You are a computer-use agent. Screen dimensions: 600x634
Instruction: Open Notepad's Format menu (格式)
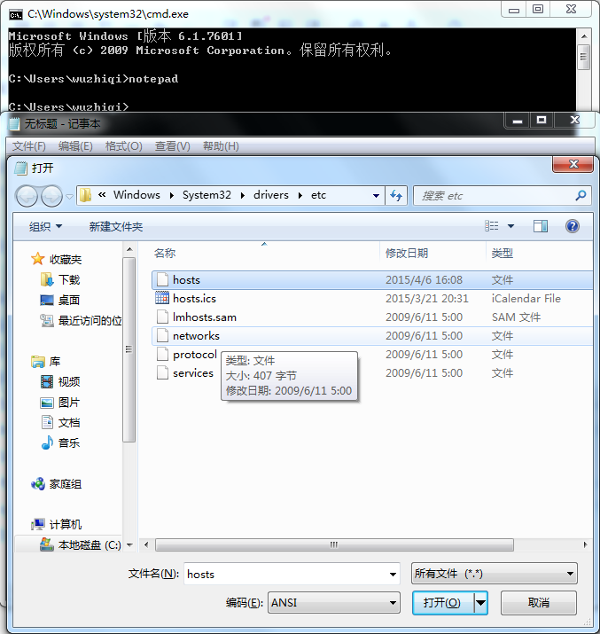point(124,146)
